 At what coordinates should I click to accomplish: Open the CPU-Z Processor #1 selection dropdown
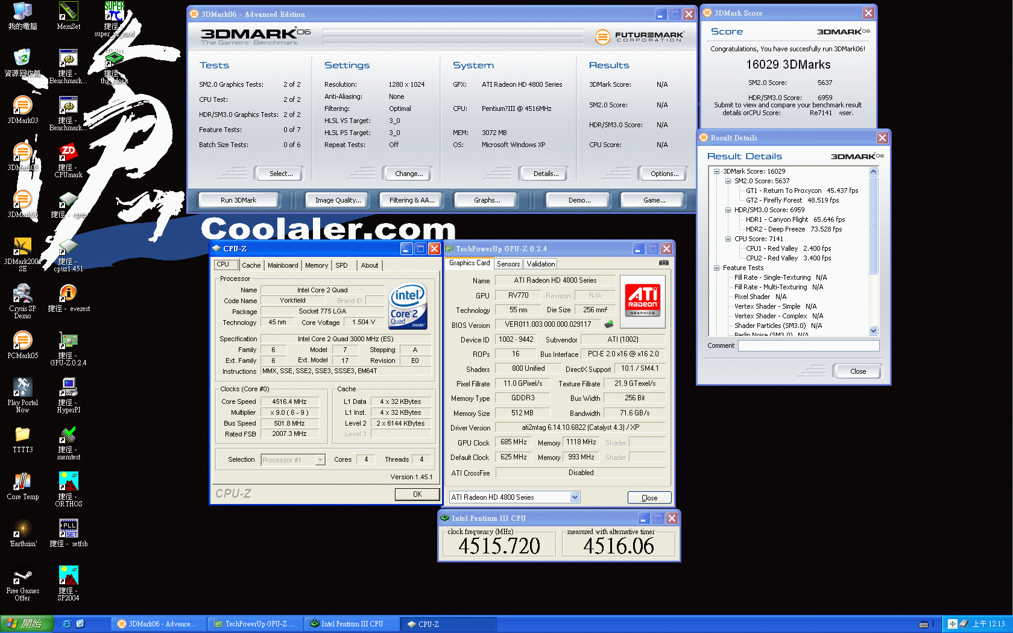pyautogui.click(x=320, y=460)
